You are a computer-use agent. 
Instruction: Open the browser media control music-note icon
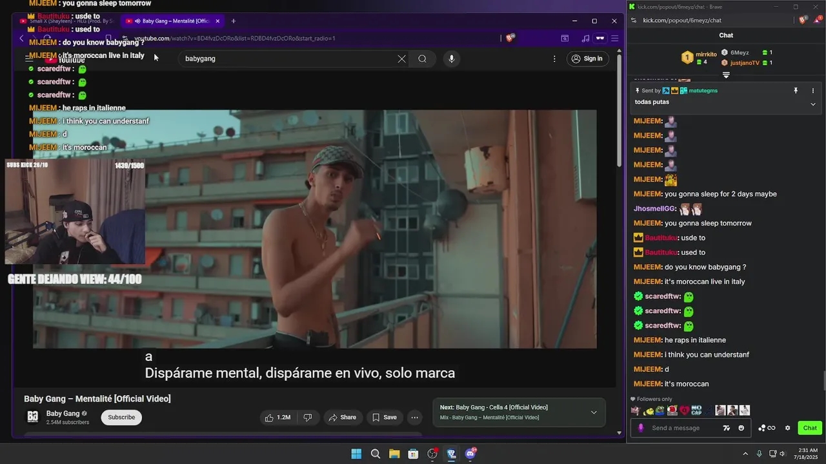pos(585,38)
